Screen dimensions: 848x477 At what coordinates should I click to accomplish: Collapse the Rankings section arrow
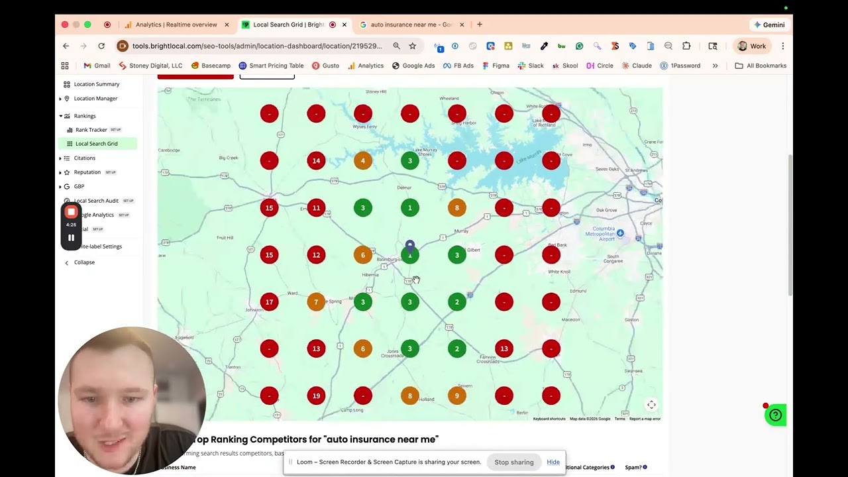click(x=60, y=116)
